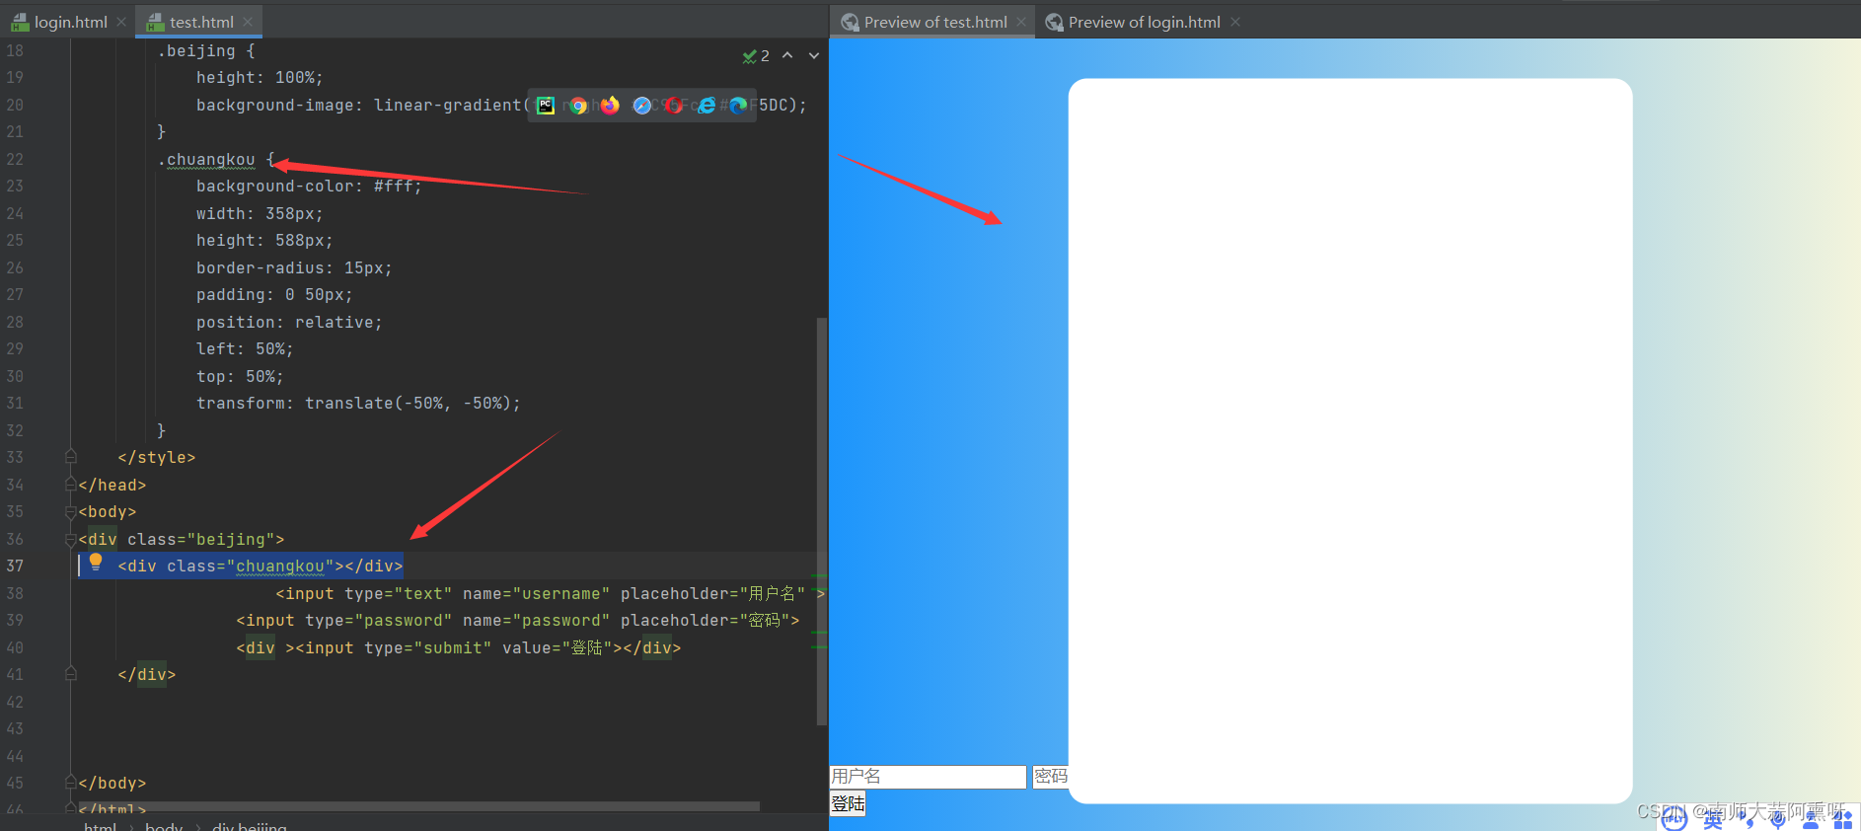Image resolution: width=1861 pixels, height=831 pixels.
Task: Toggle fold marker at closing div line 41
Action: [71, 674]
